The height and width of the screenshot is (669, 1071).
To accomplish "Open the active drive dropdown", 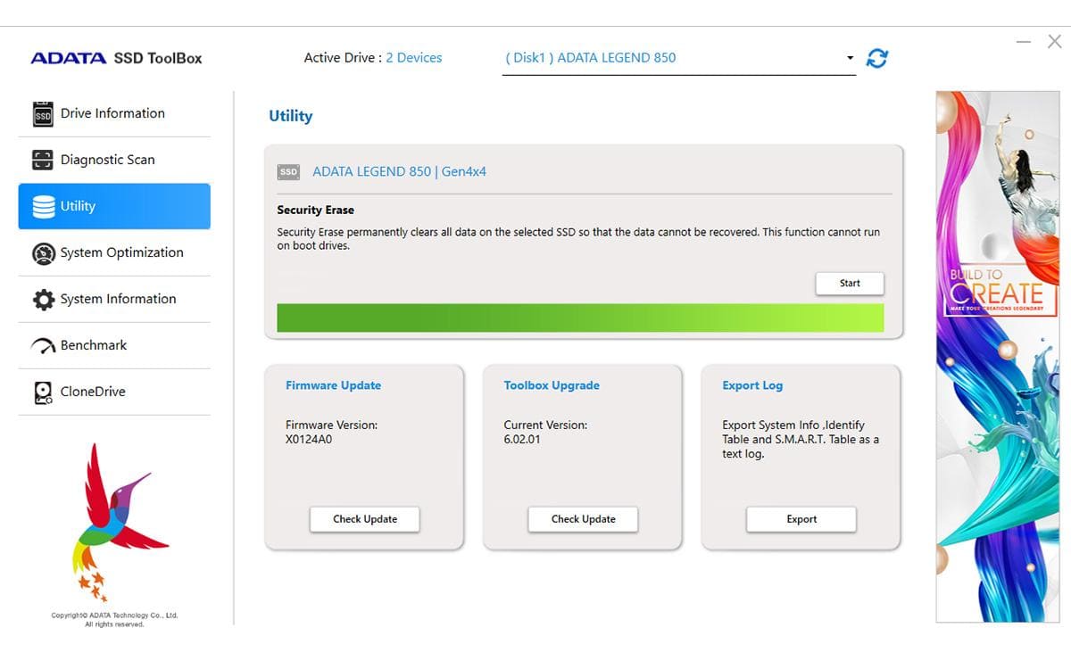I will pos(678,56).
